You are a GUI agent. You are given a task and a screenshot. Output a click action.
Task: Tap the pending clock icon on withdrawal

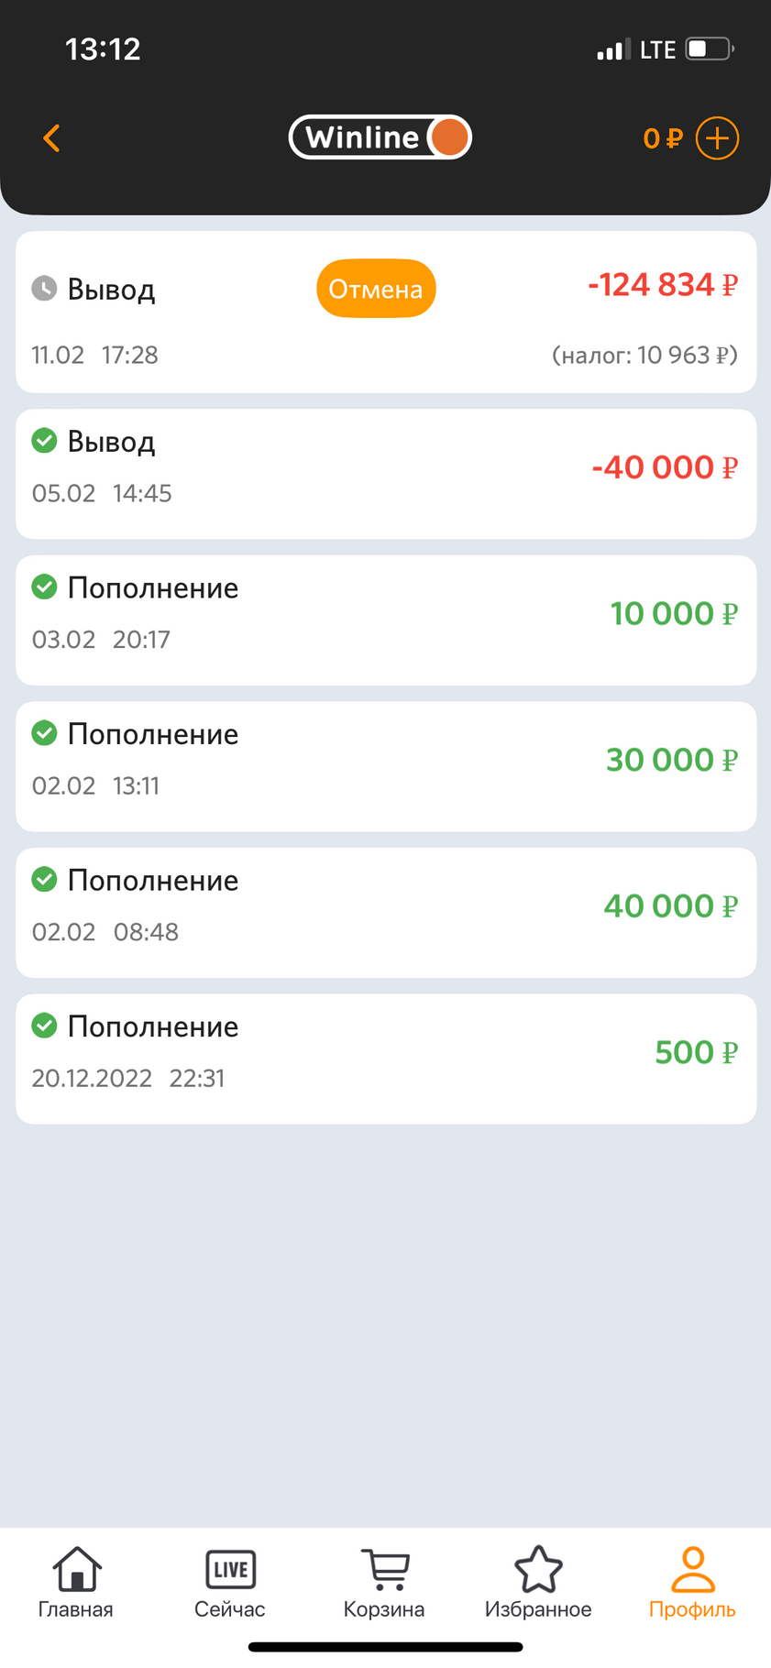(44, 289)
